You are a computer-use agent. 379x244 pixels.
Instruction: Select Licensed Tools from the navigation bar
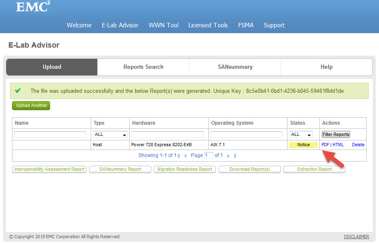point(208,25)
